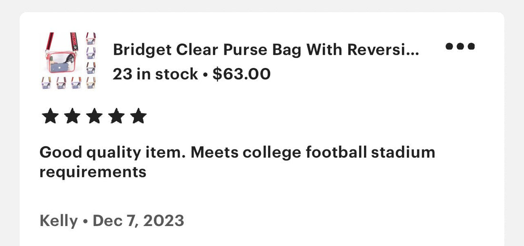Screen dimensions: 524x246
Task: Click the first star of the rating
Action: pyautogui.click(x=50, y=116)
